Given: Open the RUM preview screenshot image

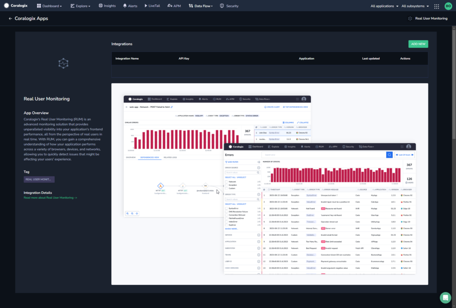Looking at the screenshot, I should coord(269,184).
